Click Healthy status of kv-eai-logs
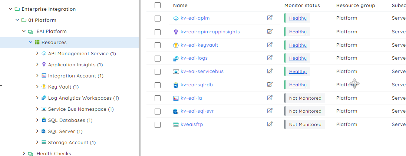The width and height of the screenshot is (406, 156). click(x=298, y=58)
